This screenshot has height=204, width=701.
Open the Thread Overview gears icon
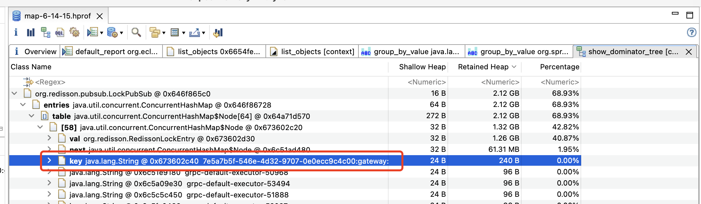(x=74, y=32)
